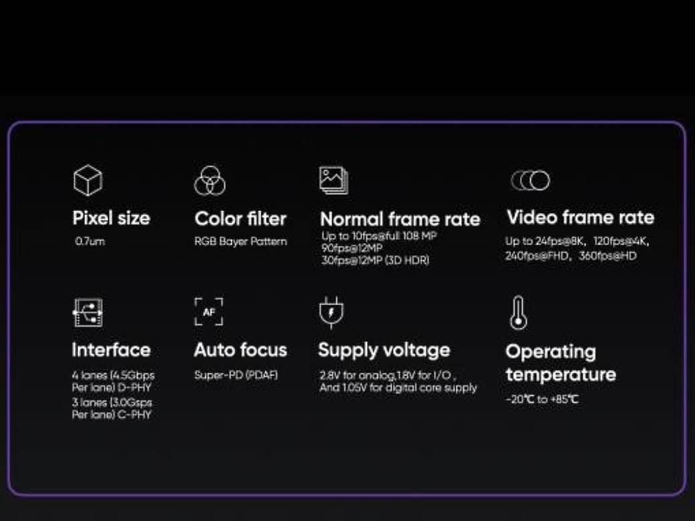Click the -20℃ to +85℃ value
Viewport: 695px width, 521px height.
pos(542,399)
